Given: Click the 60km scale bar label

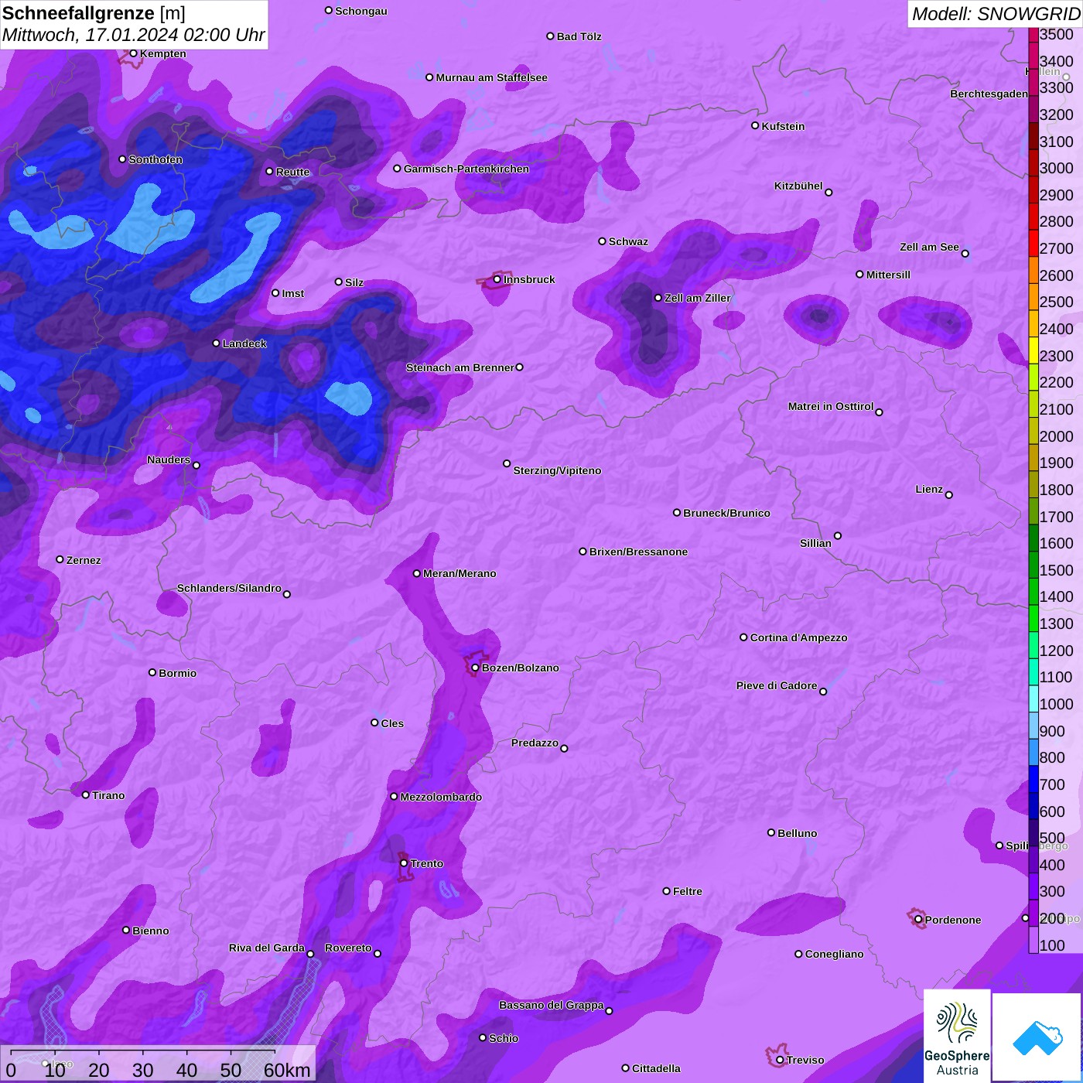Looking at the screenshot, I should pos(287,1071).
